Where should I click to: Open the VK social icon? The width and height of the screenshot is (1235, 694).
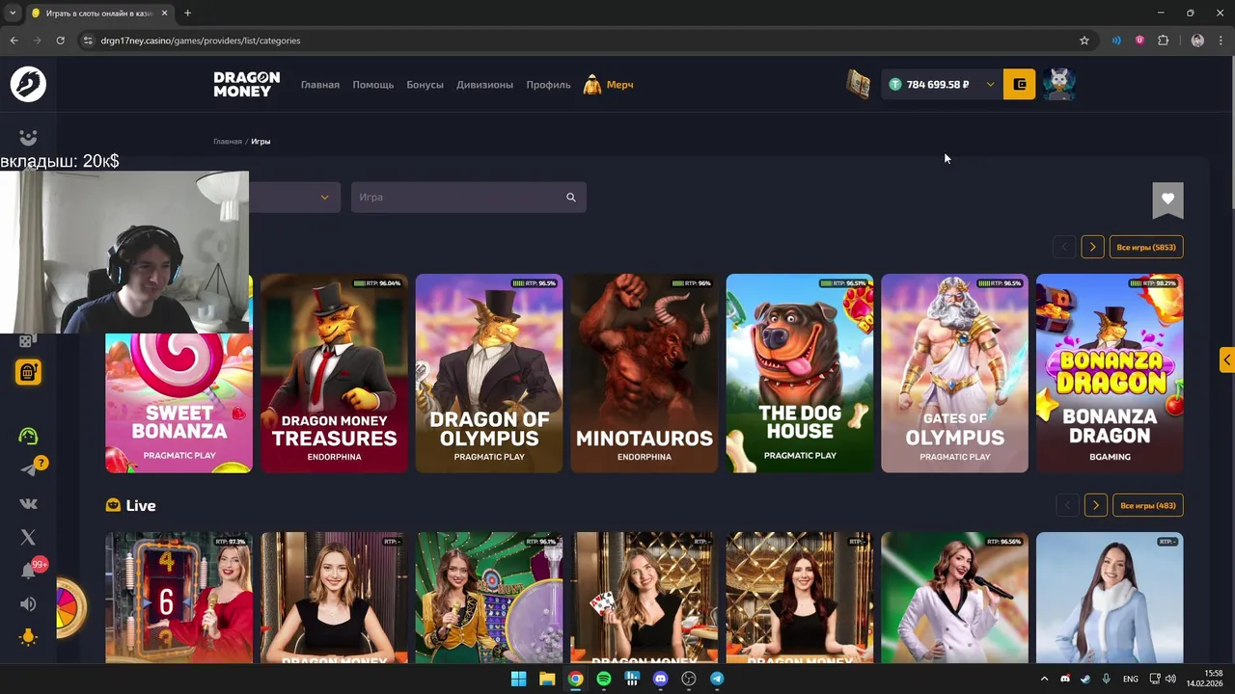(x=28, y=503)
